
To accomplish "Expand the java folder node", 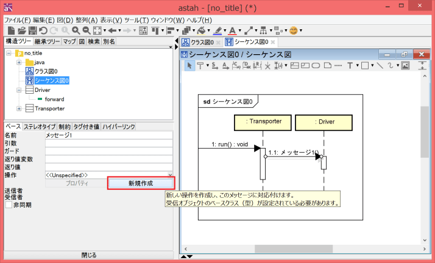I will click(x=19, y=63).
